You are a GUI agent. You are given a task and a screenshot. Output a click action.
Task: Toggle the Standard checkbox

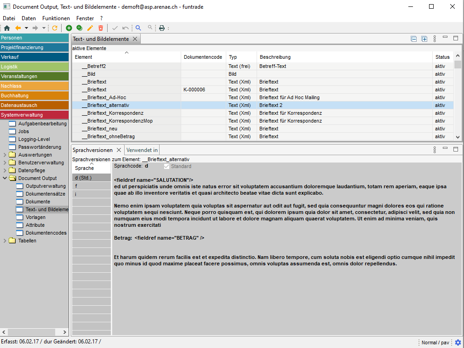coord(167,166)
